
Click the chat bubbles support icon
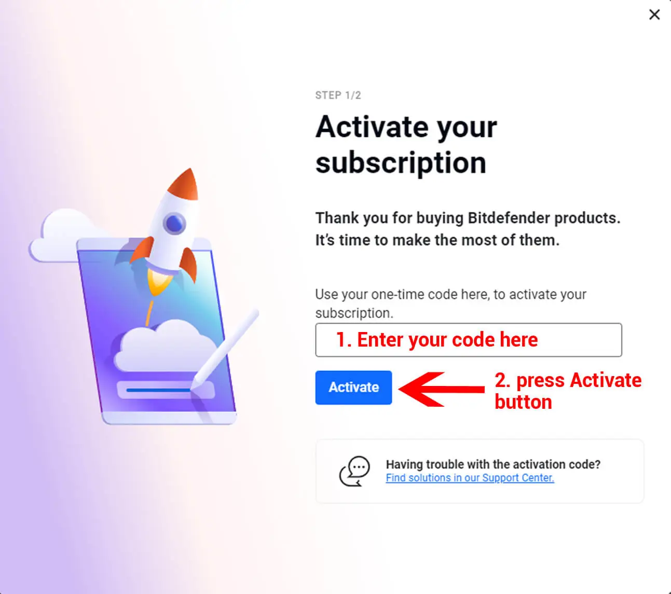pyautogui.click(x=355, y=471)
